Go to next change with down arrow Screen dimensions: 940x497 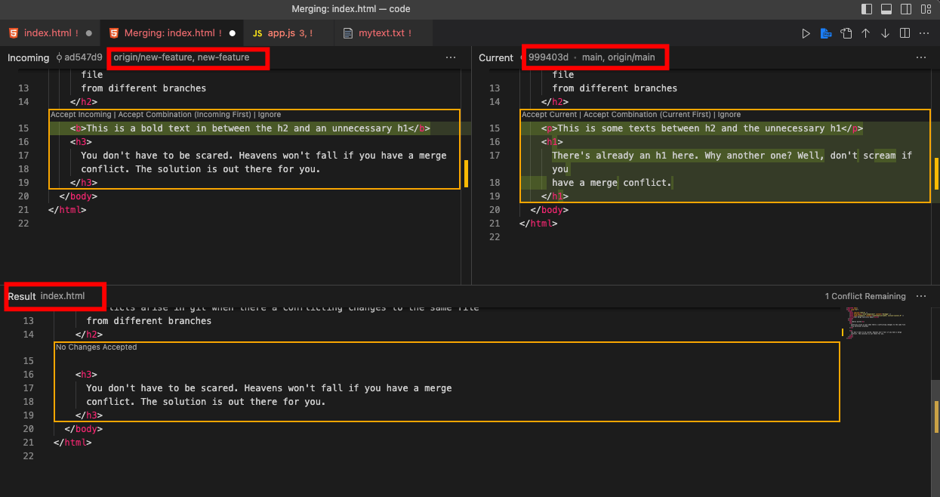point(885,33)
